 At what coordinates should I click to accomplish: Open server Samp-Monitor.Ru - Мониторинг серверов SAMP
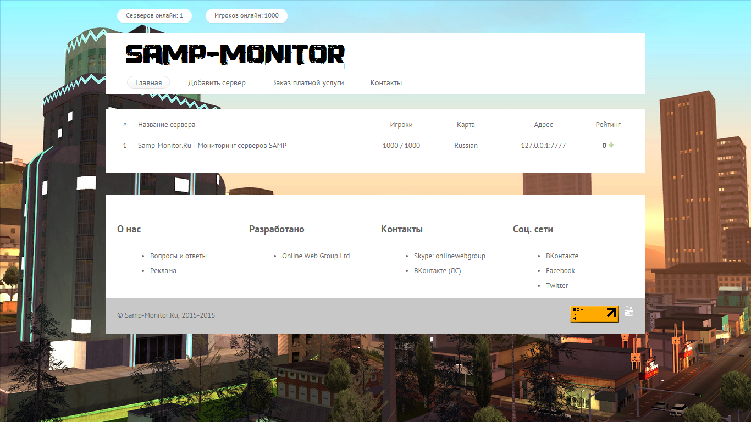pos(212,145)
